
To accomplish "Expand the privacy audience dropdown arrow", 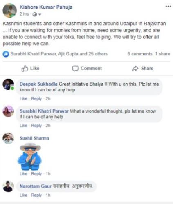I will tap(40, 14).
